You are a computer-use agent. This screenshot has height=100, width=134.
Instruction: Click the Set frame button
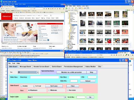tap(54, 86)
